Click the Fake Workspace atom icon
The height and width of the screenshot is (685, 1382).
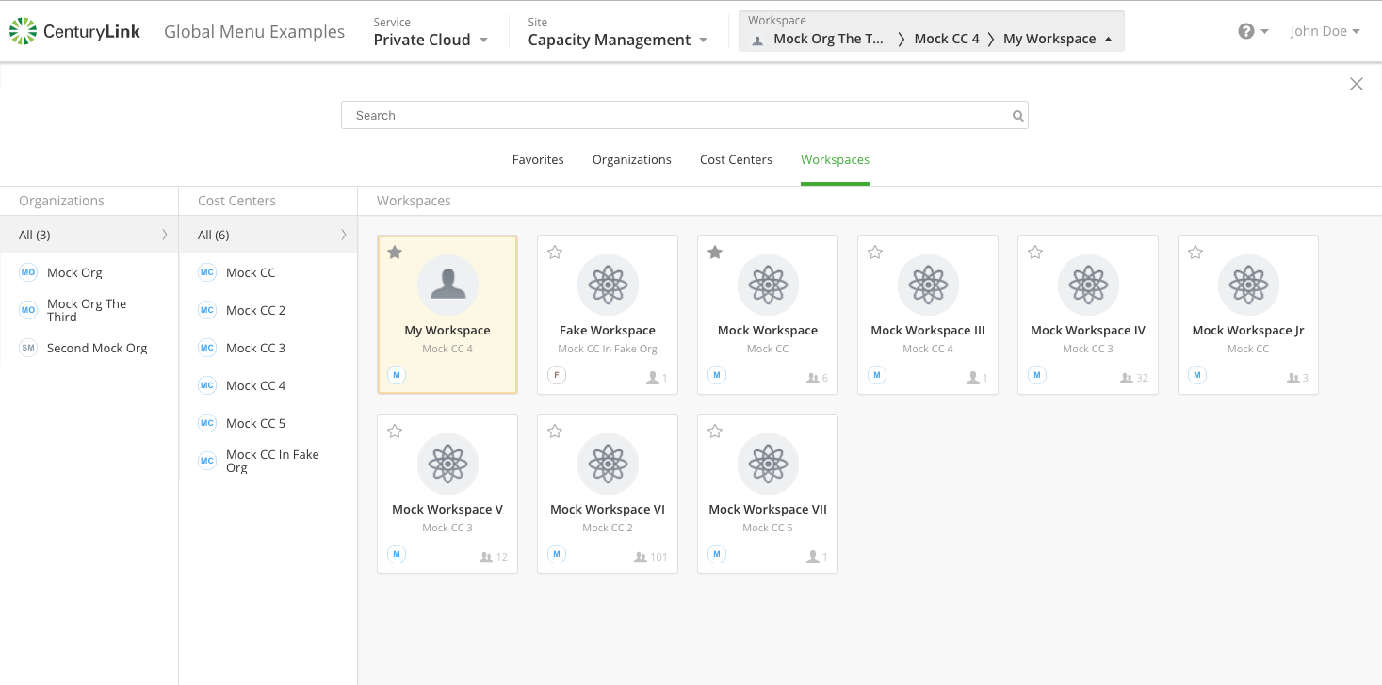point(608,285)
